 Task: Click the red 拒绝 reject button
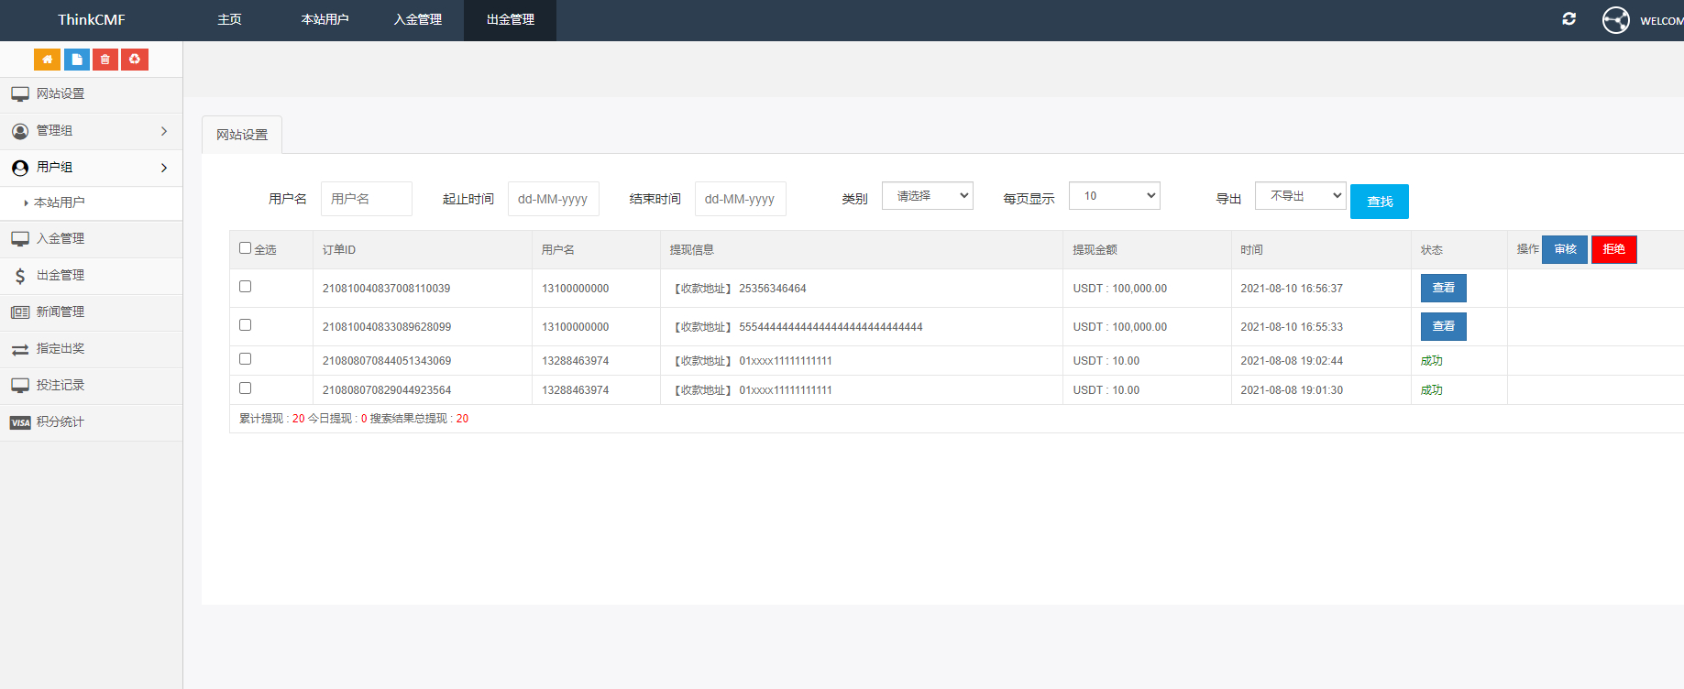tap(1613, 249)
